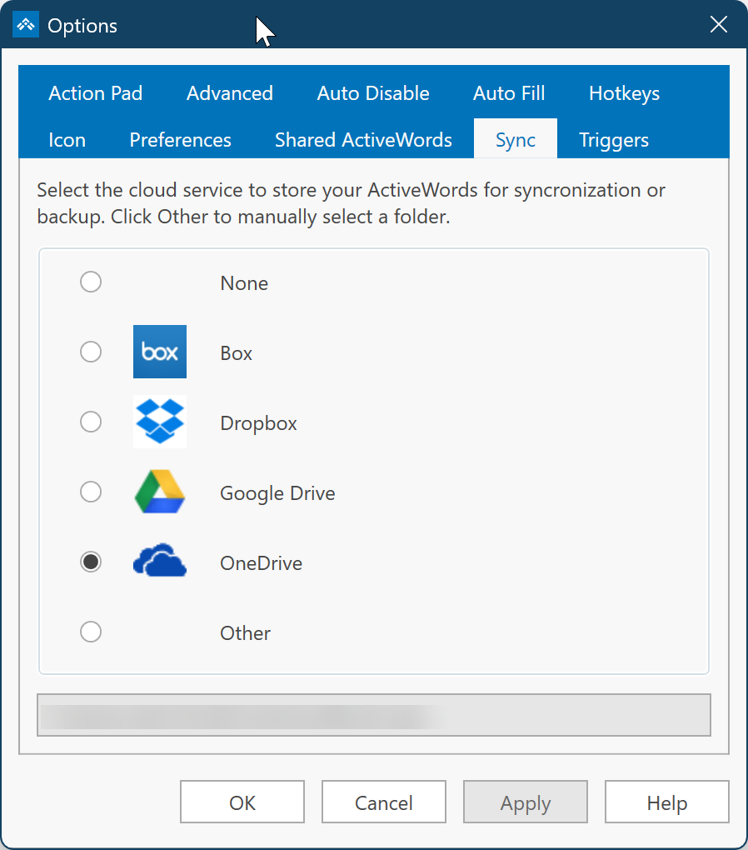Click the ActiveWords logo icon in title bar
The width and height of the screenshot is (748, 850).
pyautogui.click(x=26, y=24)
